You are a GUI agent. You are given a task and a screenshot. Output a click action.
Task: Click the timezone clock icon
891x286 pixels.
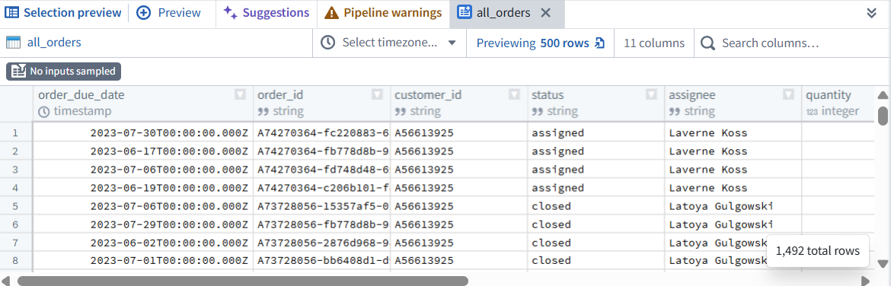(x=328, y=43)
